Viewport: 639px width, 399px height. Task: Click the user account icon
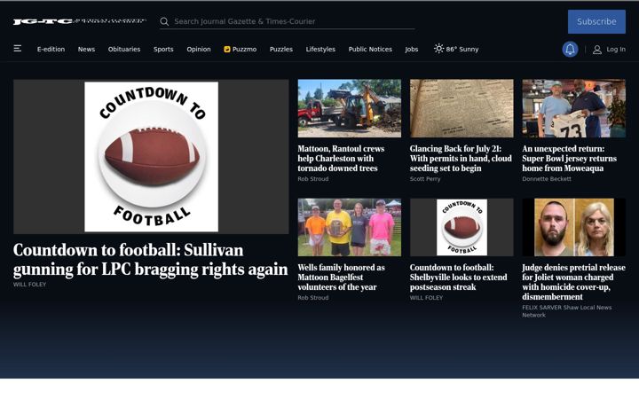click(x=597, y=50)
